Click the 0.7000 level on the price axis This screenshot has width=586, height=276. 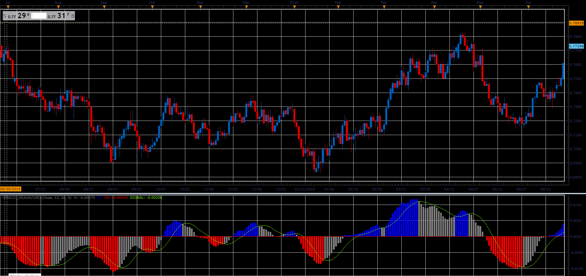coord(576,149)
